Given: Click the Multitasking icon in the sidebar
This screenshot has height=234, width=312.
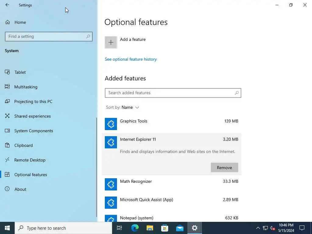Looking at the screenshot, I should tap(7, 87).
